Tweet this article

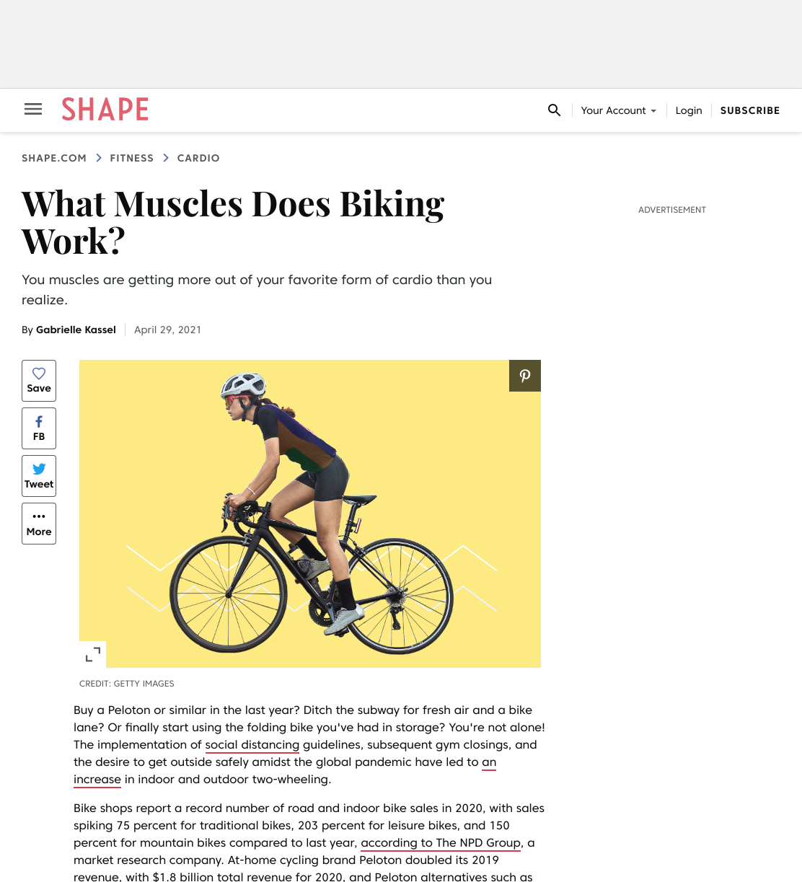(x=39, y=476)
